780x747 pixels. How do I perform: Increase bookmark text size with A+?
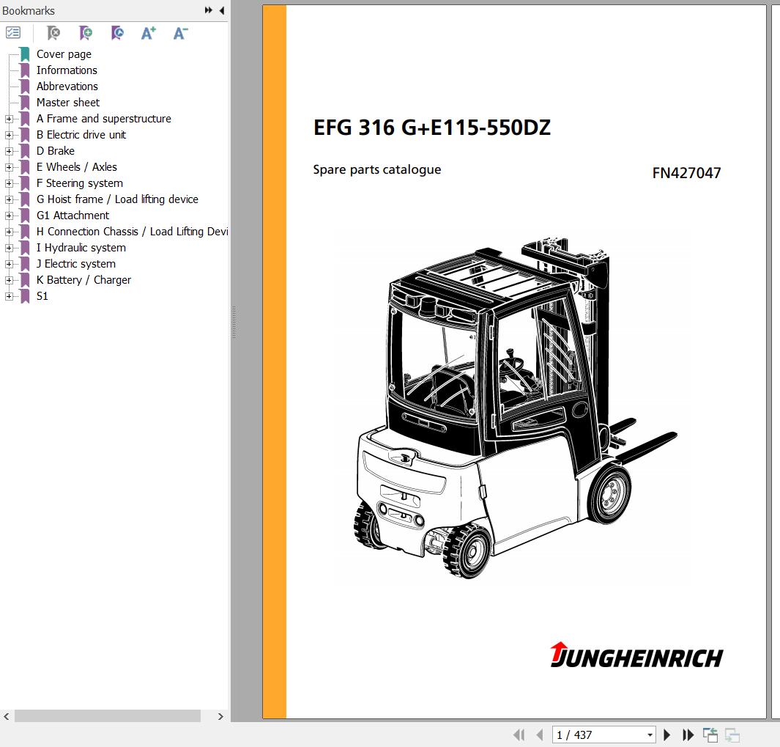(x=149, y=33)
